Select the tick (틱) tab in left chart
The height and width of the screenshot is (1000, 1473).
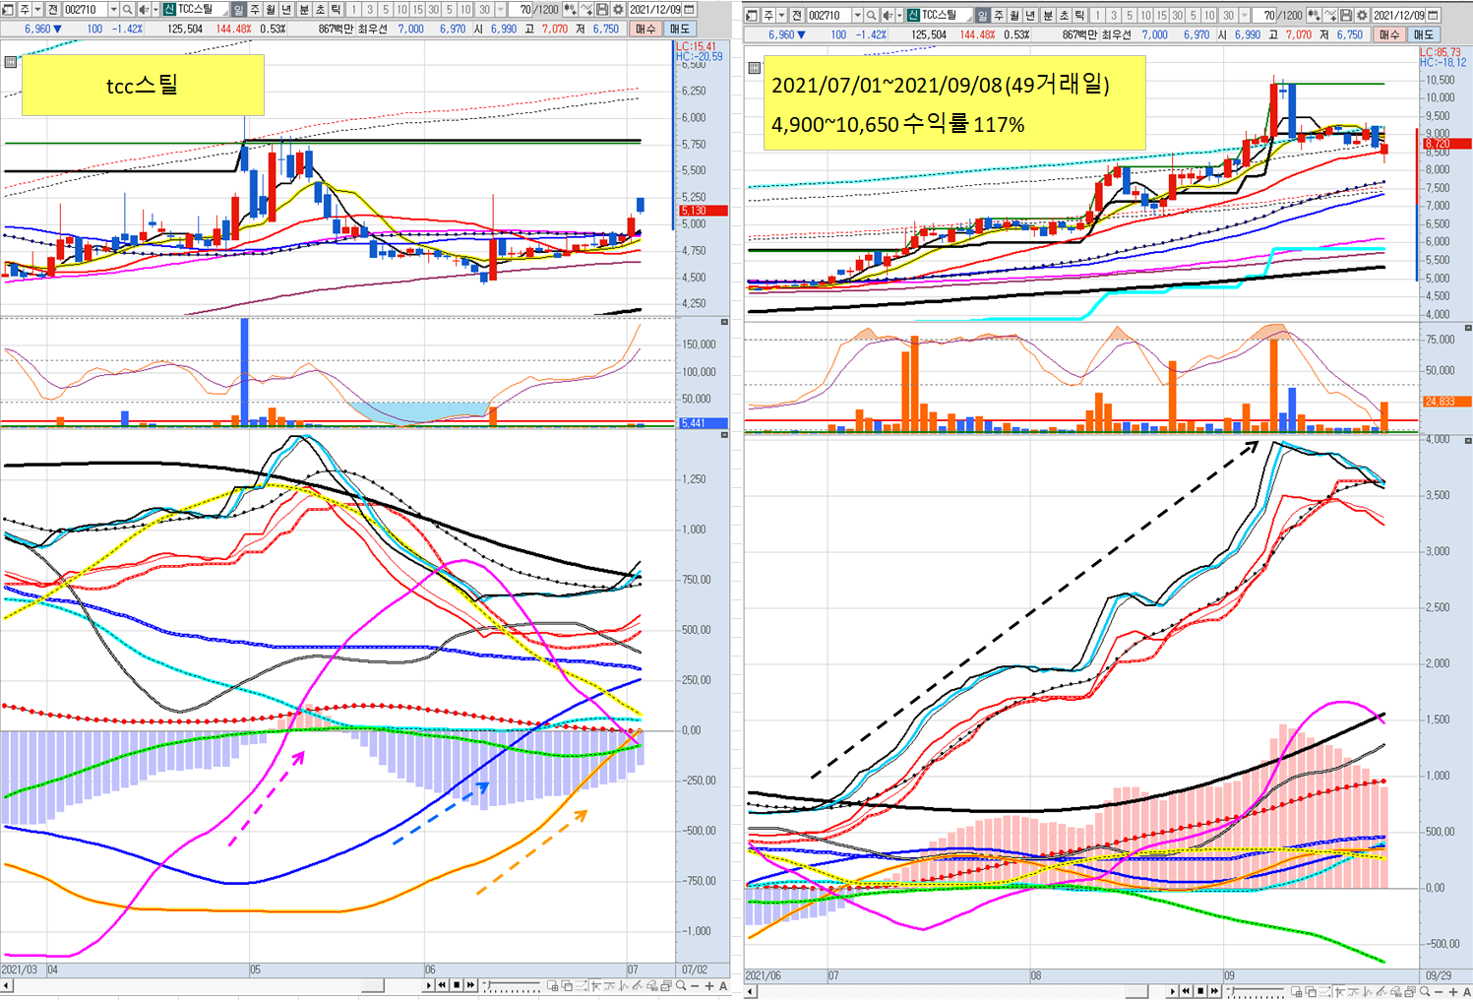(336, 10)
